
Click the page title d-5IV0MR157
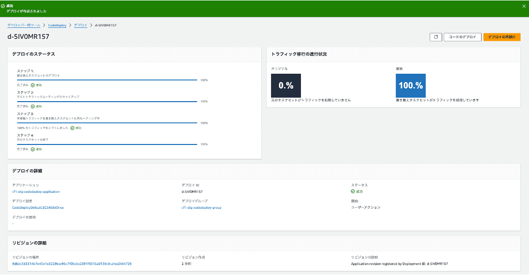[x=28, y=36]
